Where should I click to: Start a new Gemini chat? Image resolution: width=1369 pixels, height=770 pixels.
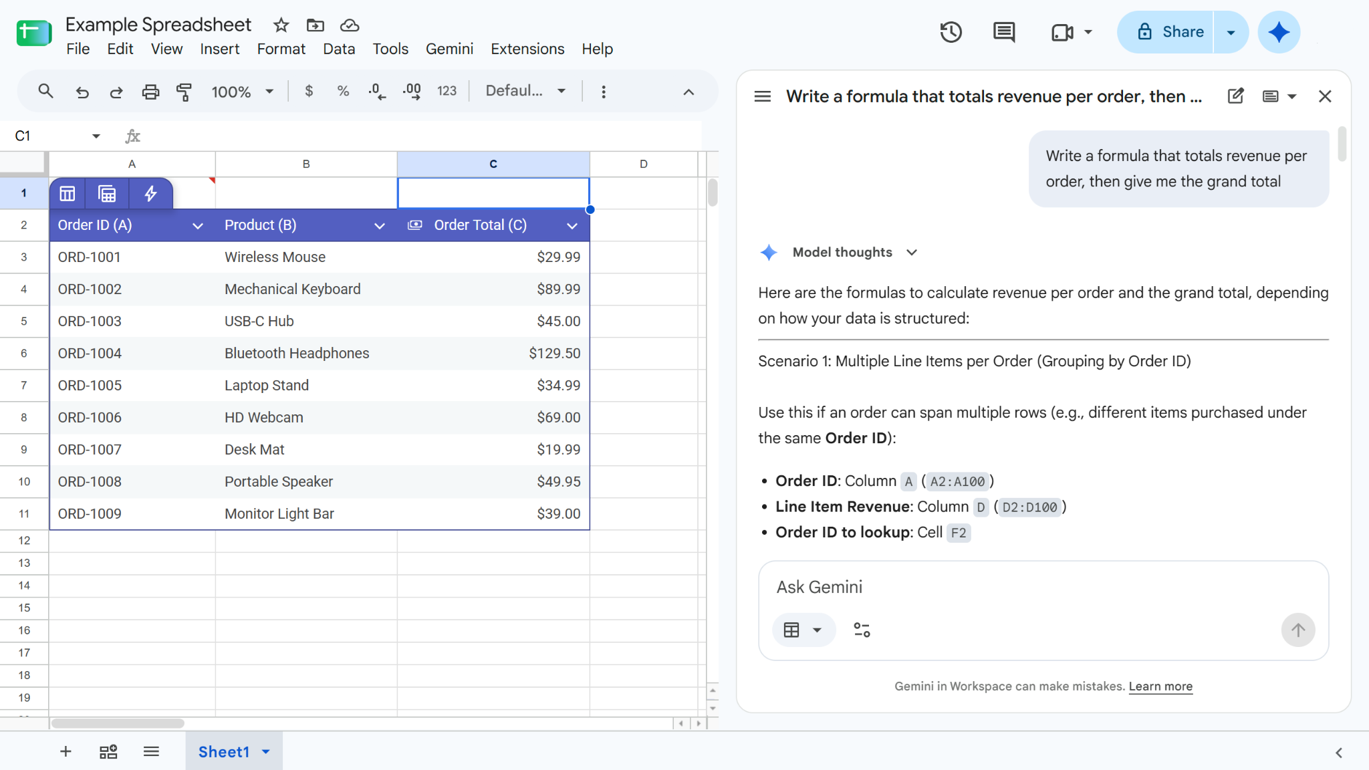(1235, 96)
